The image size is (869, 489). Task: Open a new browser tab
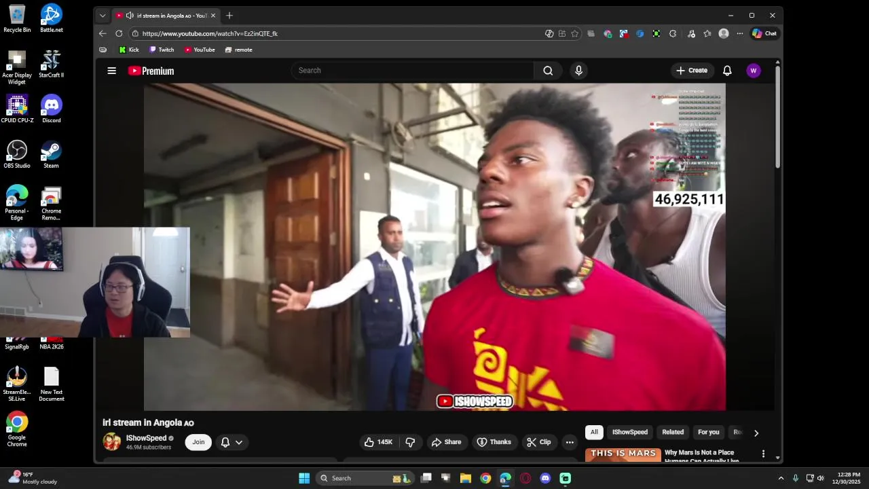[x=229, y=15]
